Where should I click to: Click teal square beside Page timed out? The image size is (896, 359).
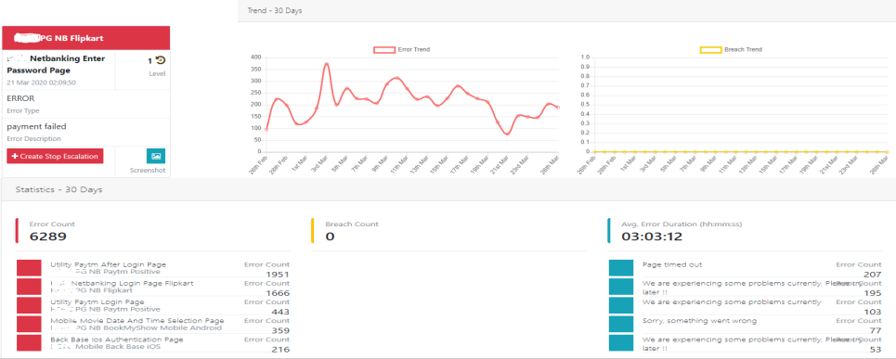621,268
